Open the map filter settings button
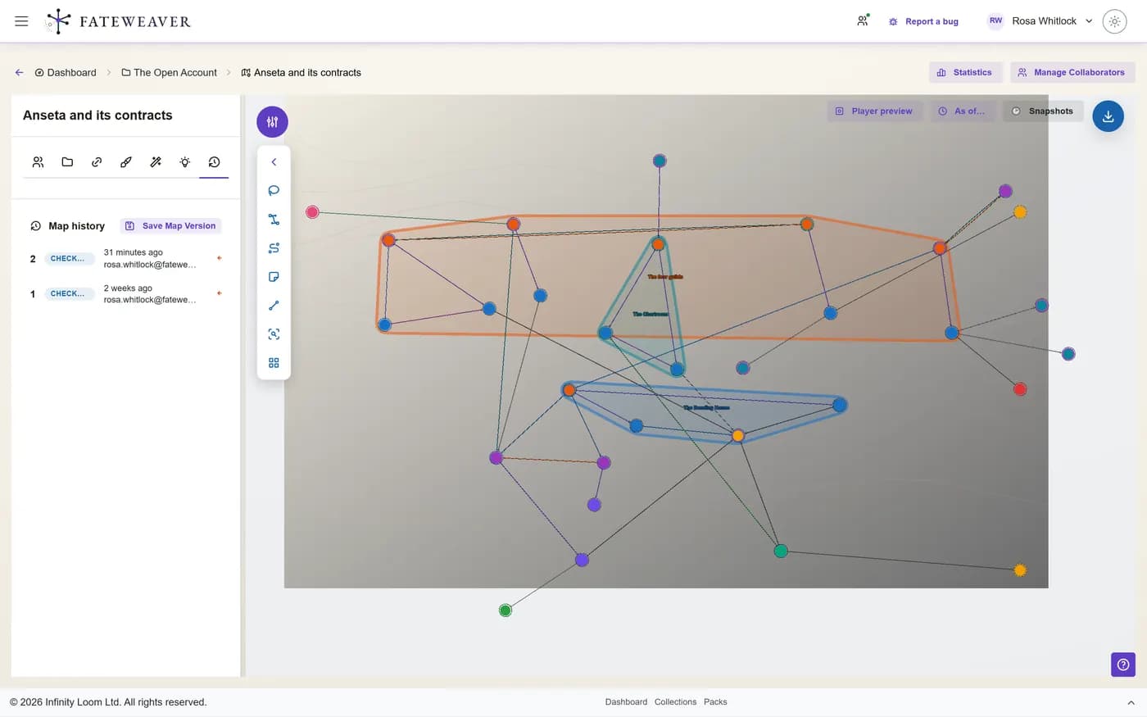The height and width of the screenshot is (717, 1147). (272, 122)
